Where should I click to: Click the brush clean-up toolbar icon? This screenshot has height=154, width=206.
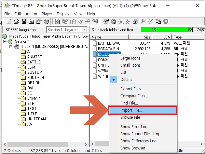point(80,21)
